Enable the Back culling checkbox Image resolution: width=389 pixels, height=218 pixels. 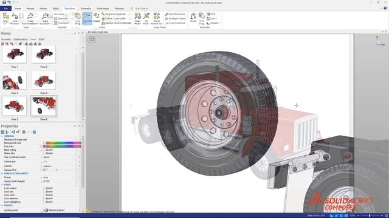pos(44,150)
